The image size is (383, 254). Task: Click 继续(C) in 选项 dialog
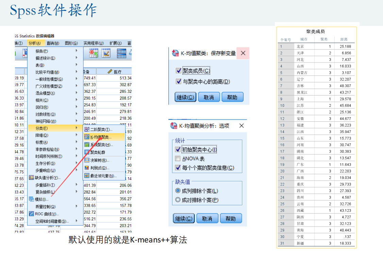point(184,218)
